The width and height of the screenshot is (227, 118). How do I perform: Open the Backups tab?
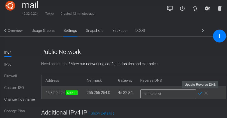point(119,31)
